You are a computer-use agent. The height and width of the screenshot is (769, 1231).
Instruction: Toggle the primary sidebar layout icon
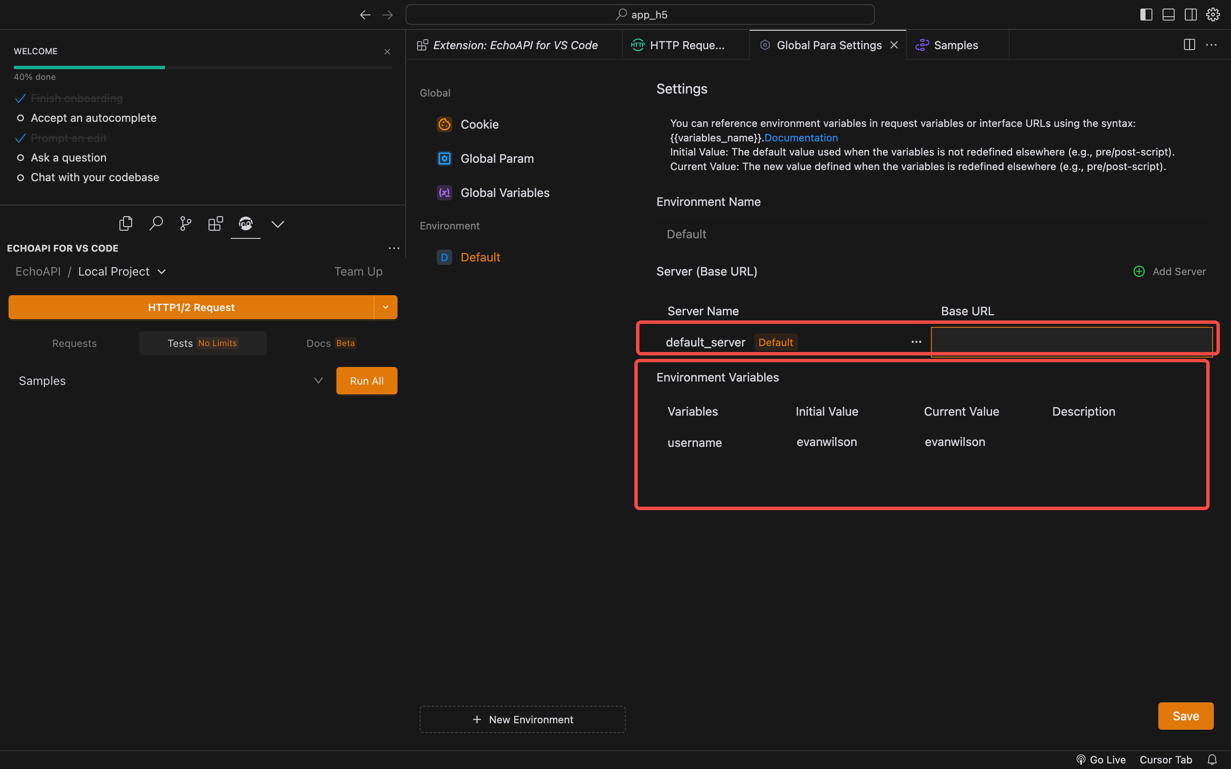pos(1146,15)
